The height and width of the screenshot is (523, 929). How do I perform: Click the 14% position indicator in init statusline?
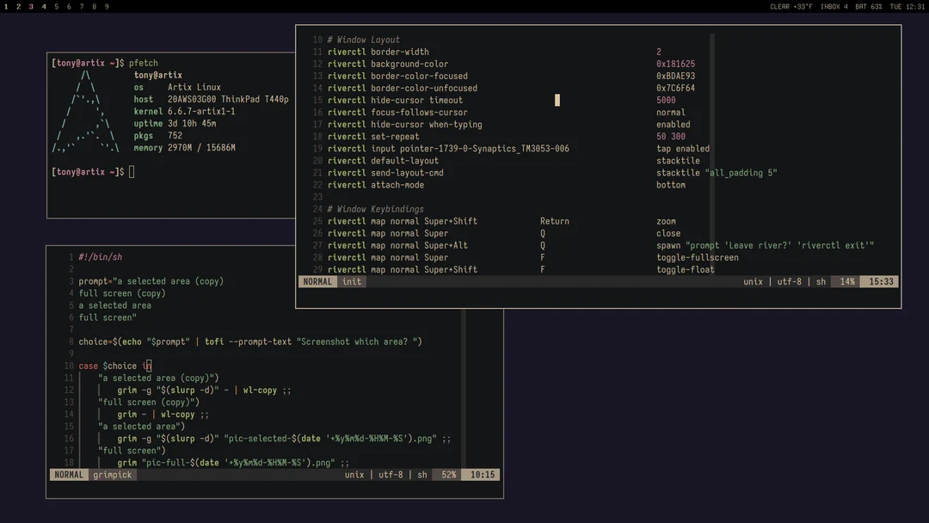coord(846,282)
